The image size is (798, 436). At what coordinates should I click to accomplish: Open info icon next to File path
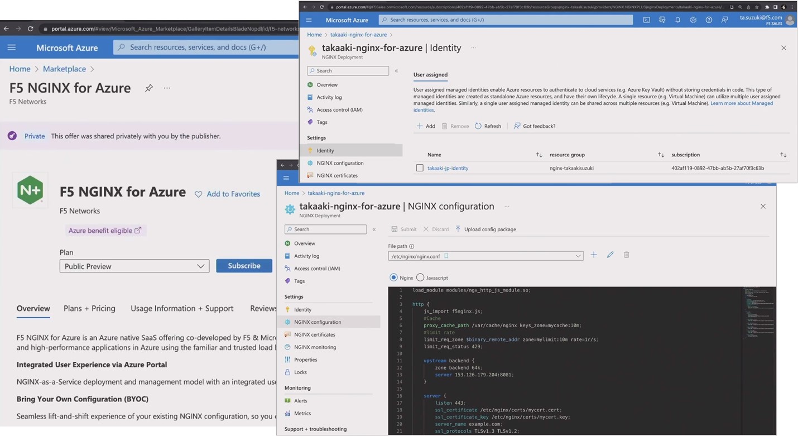pyautogui.click(x=412, y=246)
